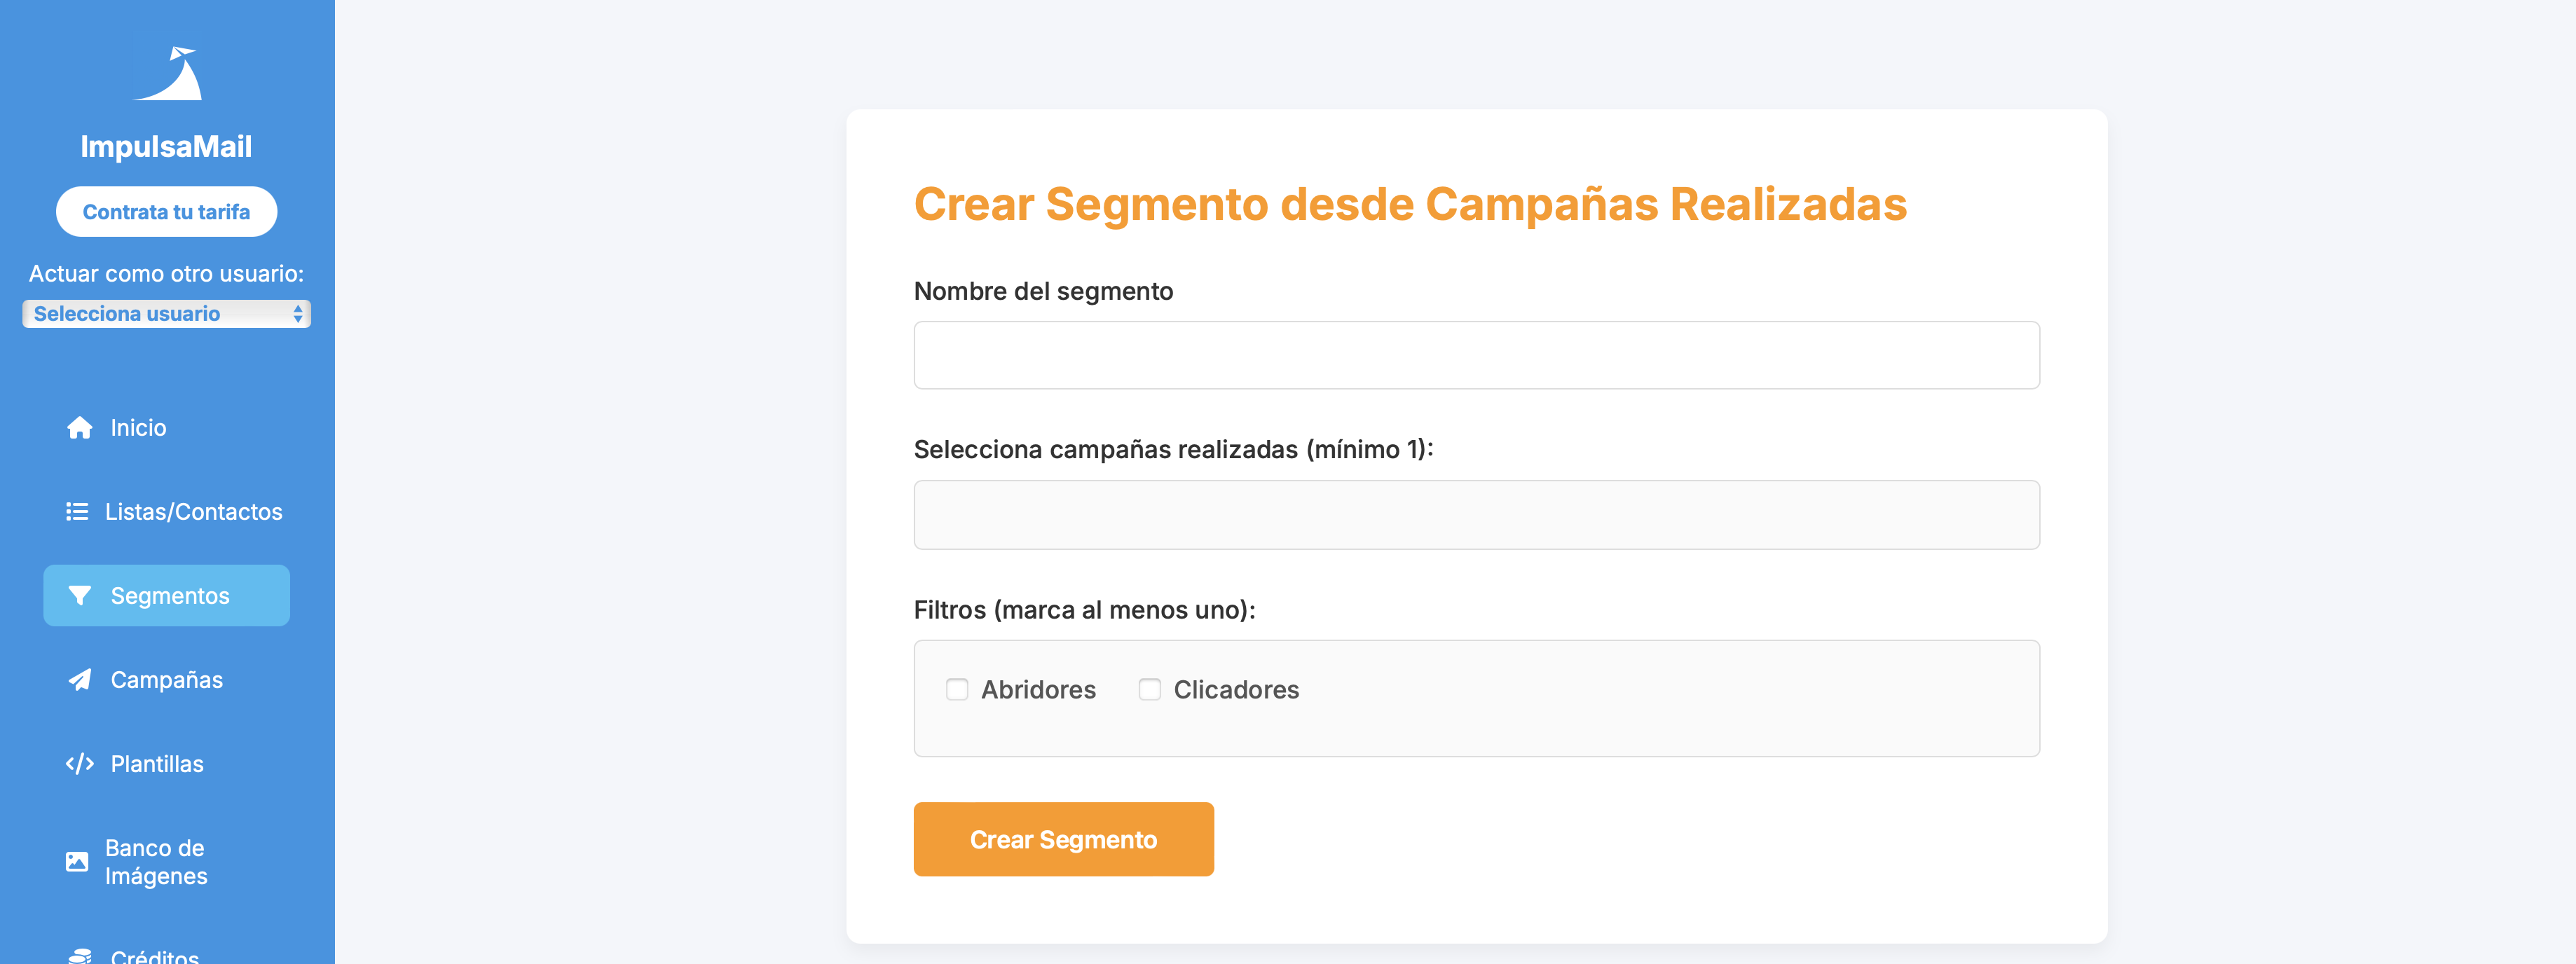Check the Clicadores filter checkbox
Viewport: 2576px width, 964px height.
[1150, 690]
